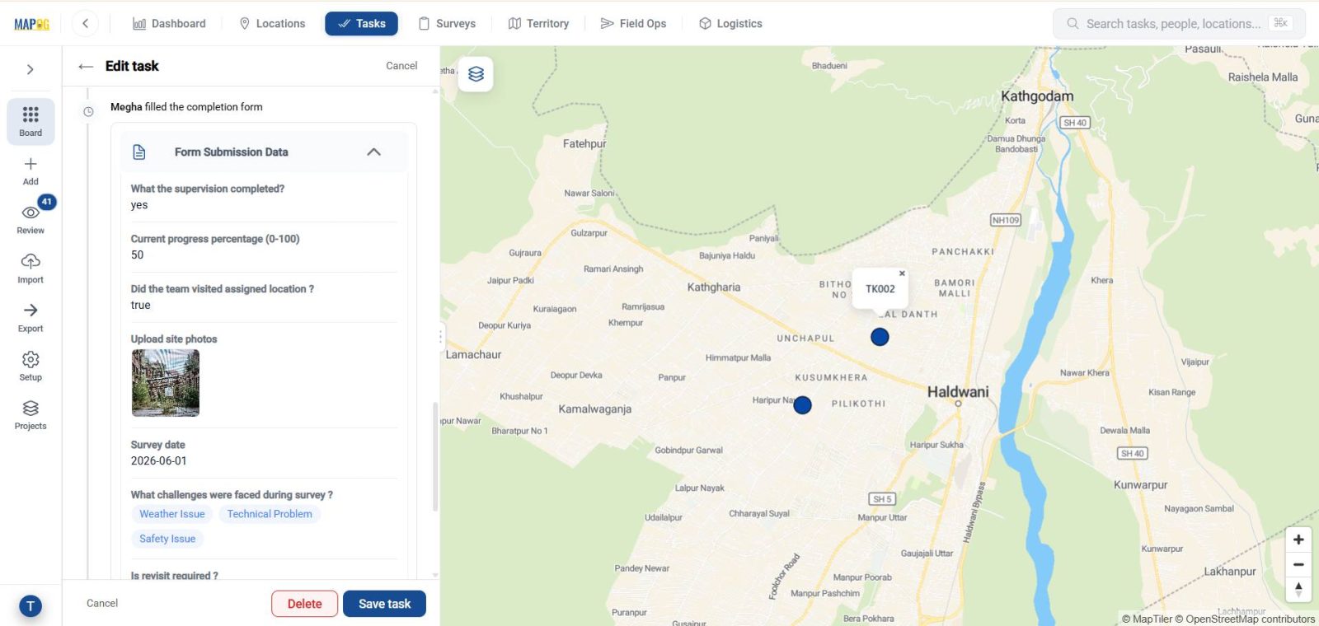This screenshot has width=1319, height=626.
Task: Click the 41 review count badge
Action: pos(46,202)
